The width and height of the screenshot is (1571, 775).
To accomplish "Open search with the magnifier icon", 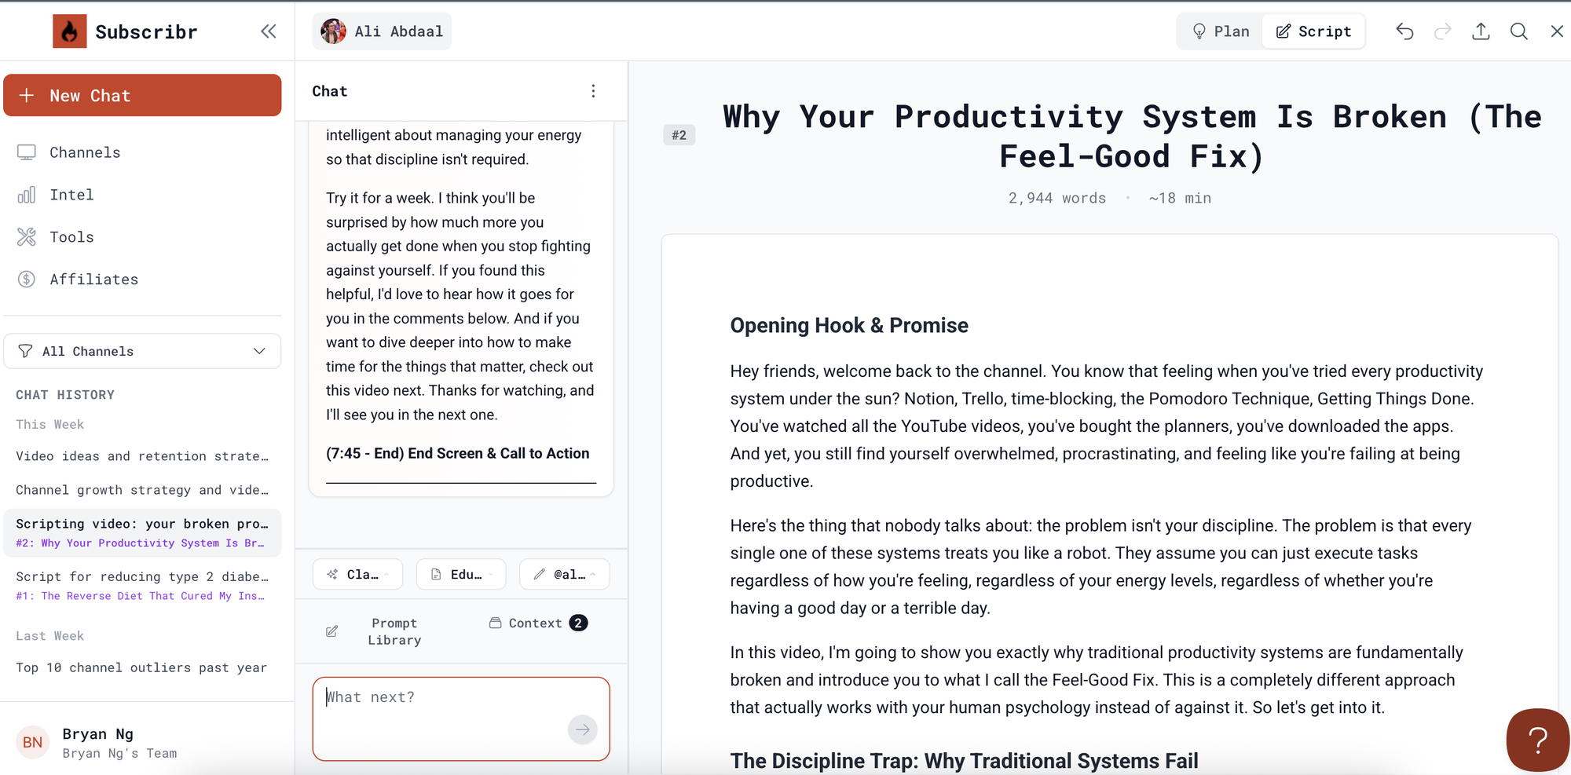I will 1518,31.
